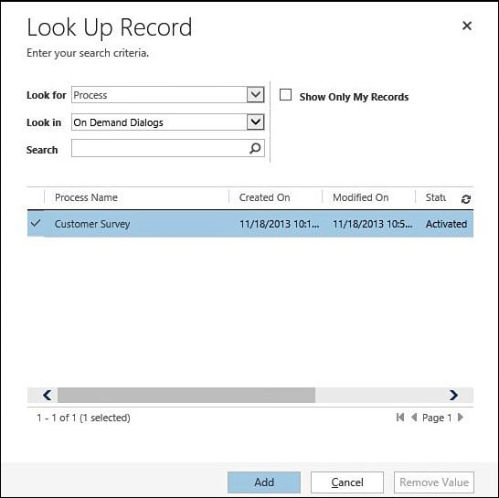The height and width of the screenshot is (498, 499).
Task: Go to next page of results
Action: pyautogui.click(x=461, y=418)
